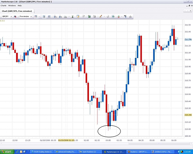Click the second chart layout table icon
The image size is (193, 154).
click(49, 17)
